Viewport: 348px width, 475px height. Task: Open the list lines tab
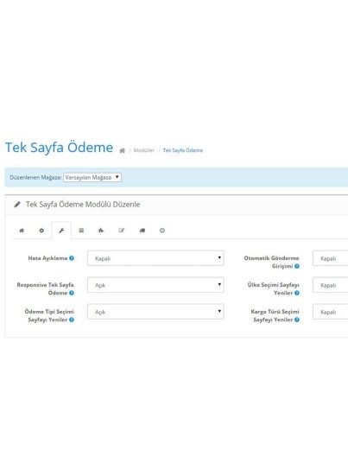81,231
